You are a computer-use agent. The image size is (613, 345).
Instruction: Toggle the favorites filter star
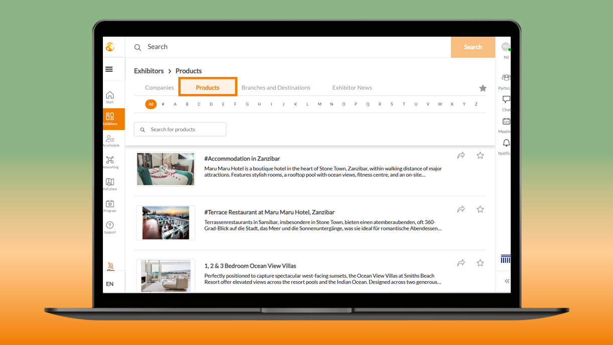(482, 88)
